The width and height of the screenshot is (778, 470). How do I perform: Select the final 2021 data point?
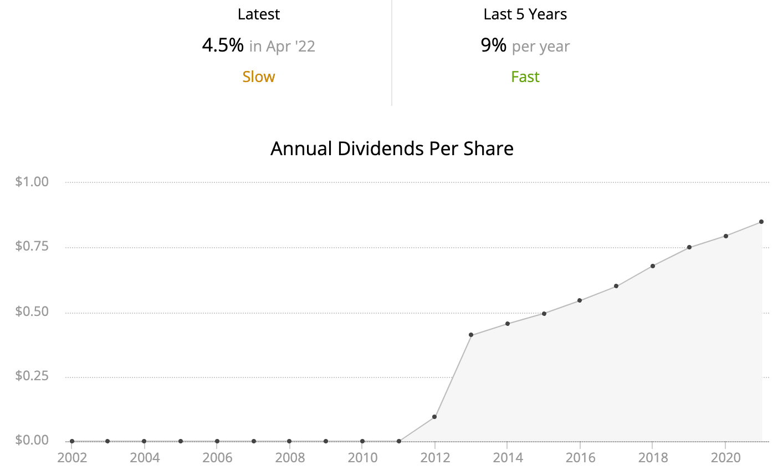pyautogui.click(x=761, y=222)
